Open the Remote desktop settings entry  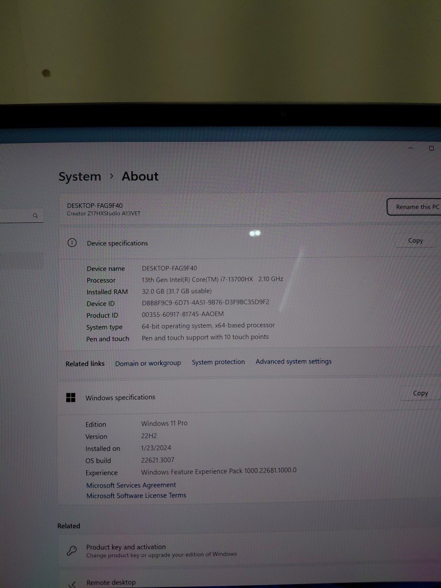111,582
